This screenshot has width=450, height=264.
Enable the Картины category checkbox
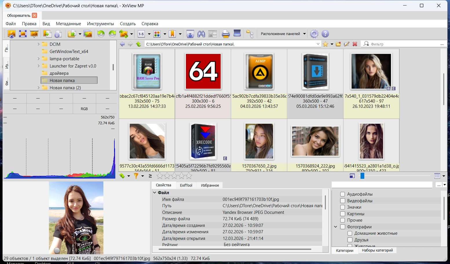[x=343, y=214]
